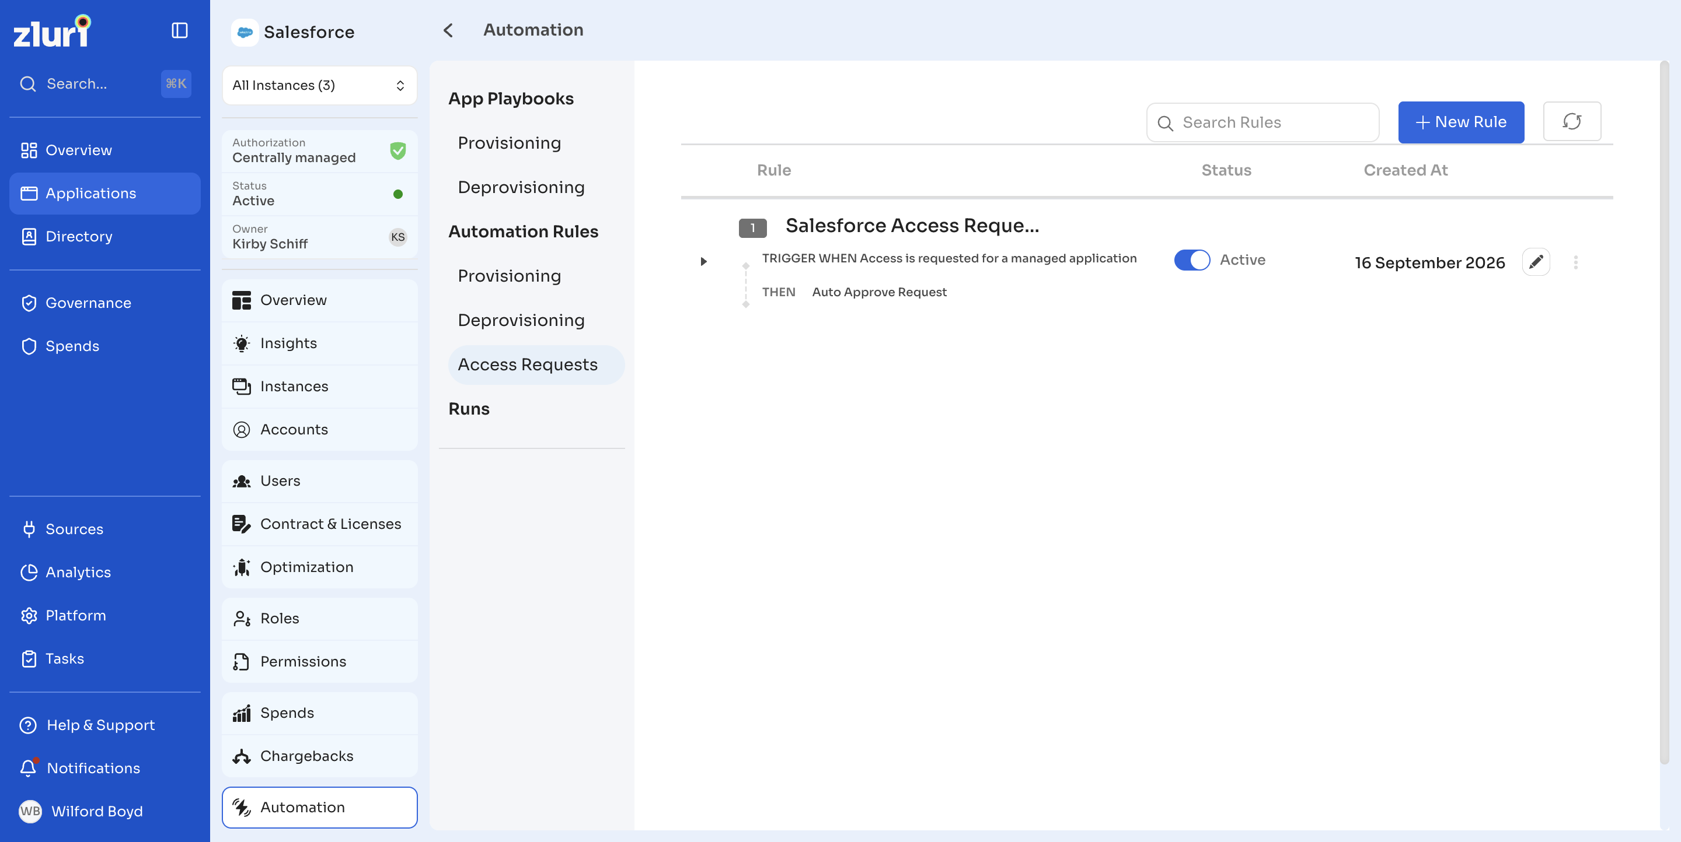Screen dimensions: 1681x842
Task: Click the New Rule button
Action: pyautogui.click(x=1460, y=122)
